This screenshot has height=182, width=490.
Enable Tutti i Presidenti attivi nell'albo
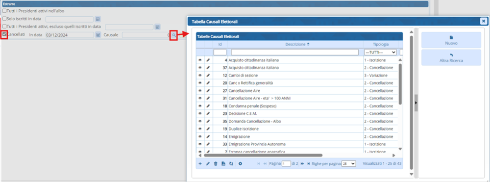[x=4, y=11]
